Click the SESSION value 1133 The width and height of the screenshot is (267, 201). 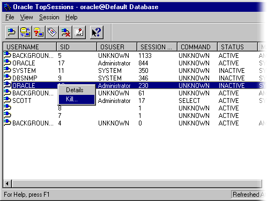click(145, 56)
